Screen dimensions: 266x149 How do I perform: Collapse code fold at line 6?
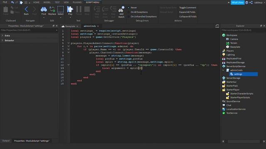pyautogui.click(x=68, y=46)
